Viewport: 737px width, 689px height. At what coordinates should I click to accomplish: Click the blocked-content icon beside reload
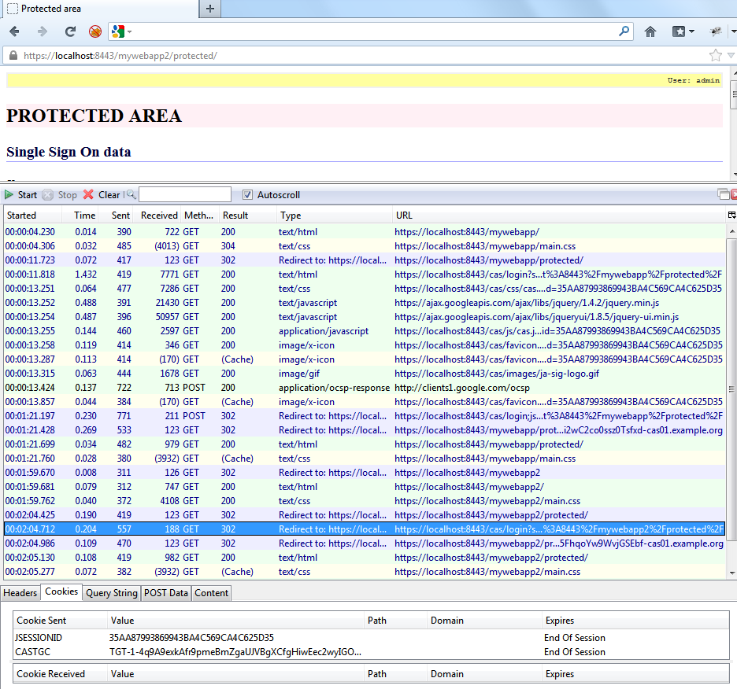pyautogui.click(x=94, y=31)
